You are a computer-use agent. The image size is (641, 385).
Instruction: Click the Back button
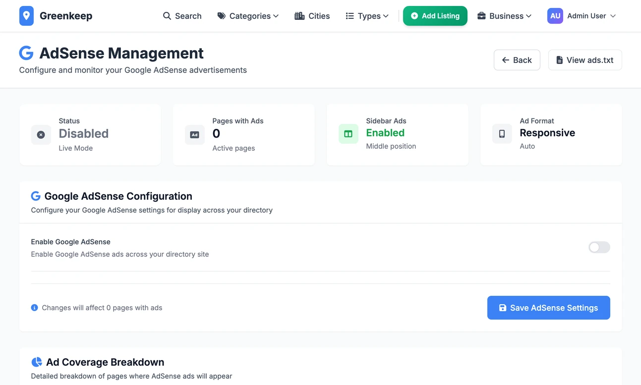pyautogui.click(x=517, y=60)
